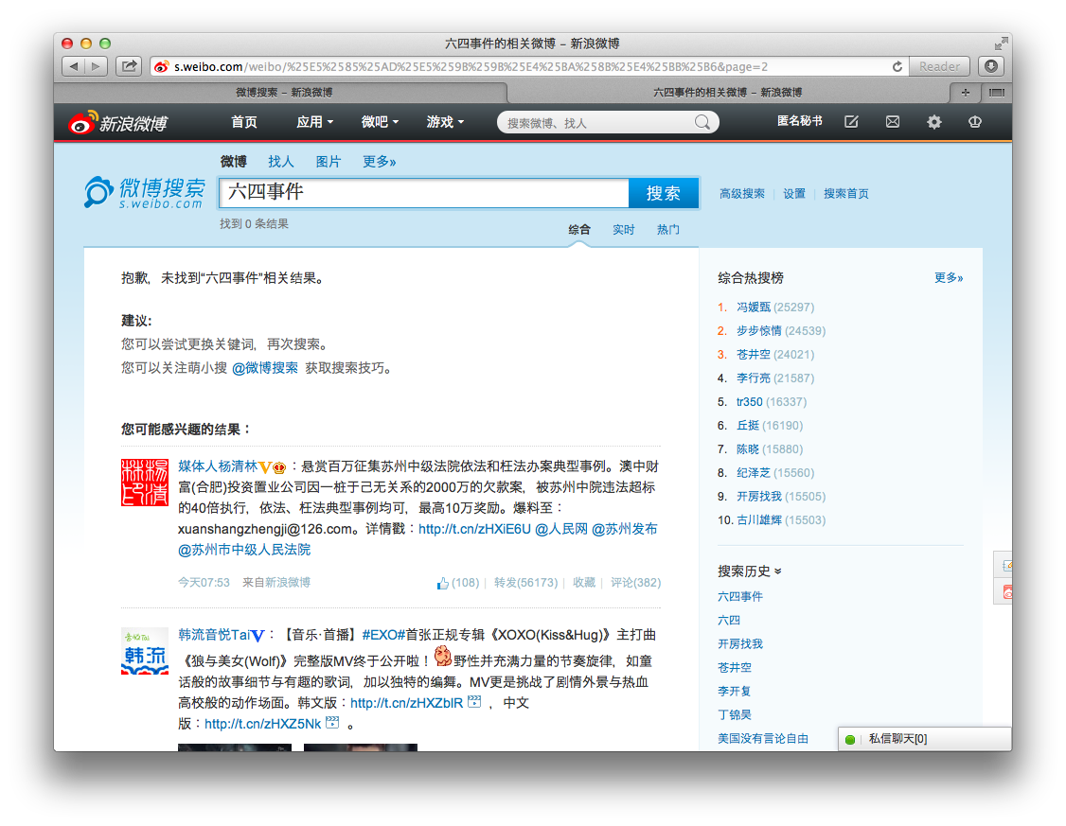Expand 更多» in search type tabs
1066x826 pixels.
(x=380, y=162)
